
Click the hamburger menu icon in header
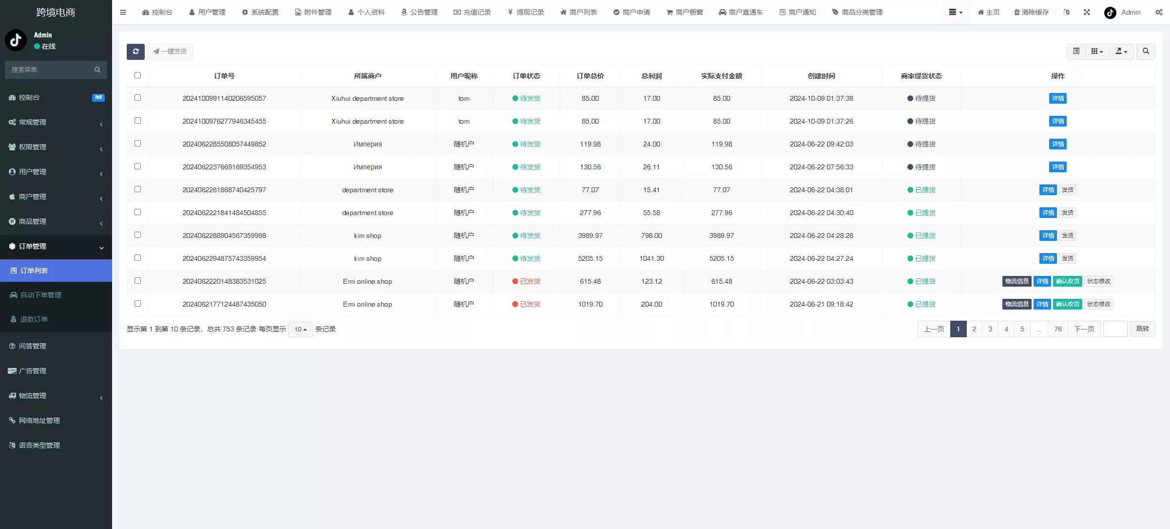coord(123,12)
